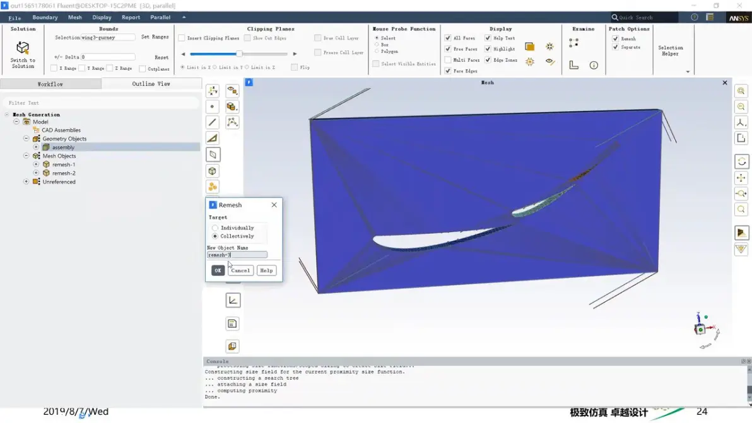The width and height of the screenshot is (752, 423).
Task: Toggle the Face Edges checkbox
Action: point(448,71)
